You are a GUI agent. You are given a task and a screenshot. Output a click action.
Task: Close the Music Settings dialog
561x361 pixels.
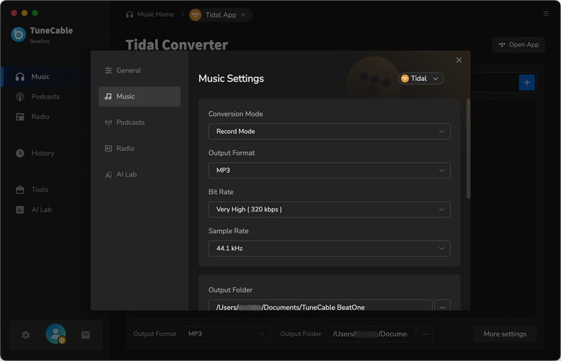click(459, 60)
